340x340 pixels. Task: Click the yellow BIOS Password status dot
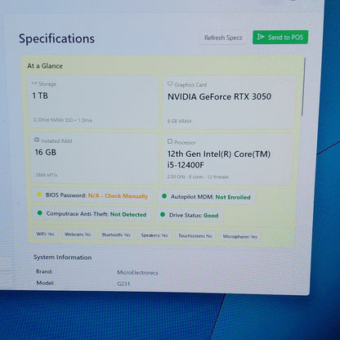pos(39,195)
